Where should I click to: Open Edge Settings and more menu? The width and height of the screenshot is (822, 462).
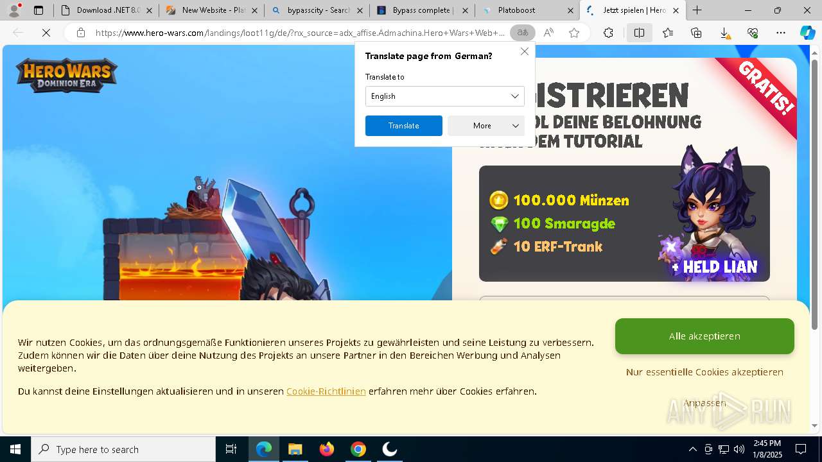[781, 33]
